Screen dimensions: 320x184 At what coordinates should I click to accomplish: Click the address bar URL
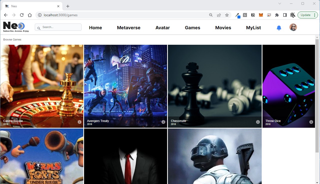point(61,15)
